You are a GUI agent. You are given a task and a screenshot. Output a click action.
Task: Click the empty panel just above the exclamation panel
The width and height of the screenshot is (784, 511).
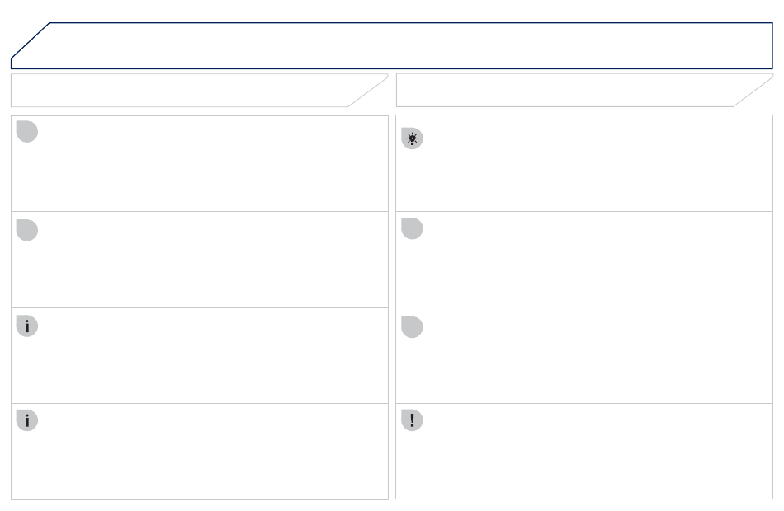pos(584,355)
